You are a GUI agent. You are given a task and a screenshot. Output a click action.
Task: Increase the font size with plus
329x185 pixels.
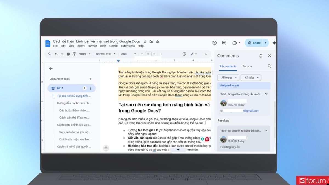pos(154,54)
